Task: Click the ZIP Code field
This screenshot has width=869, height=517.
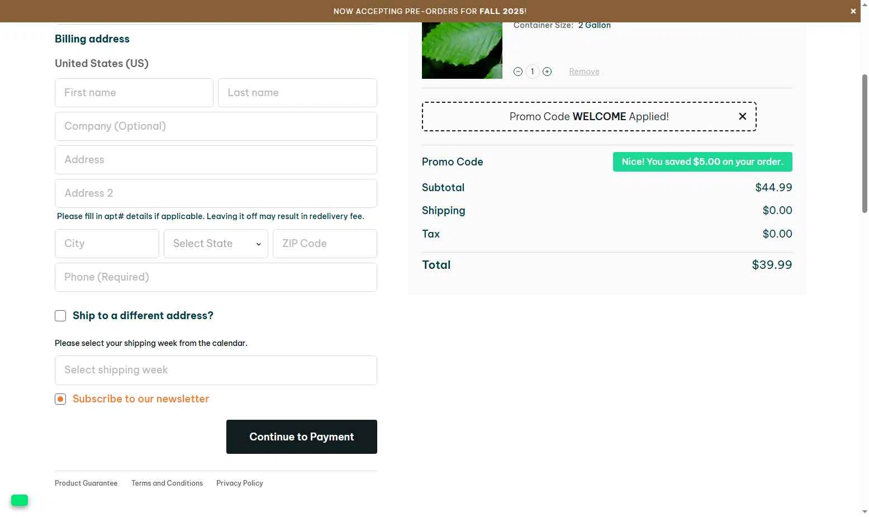Action: 325,244
